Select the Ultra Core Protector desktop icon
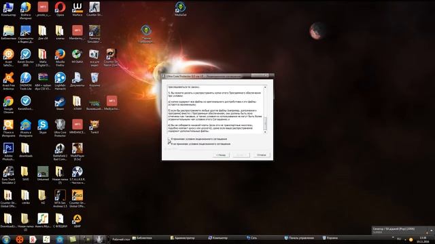This screenshot has height=244, width=435. [x=60, y=128]
